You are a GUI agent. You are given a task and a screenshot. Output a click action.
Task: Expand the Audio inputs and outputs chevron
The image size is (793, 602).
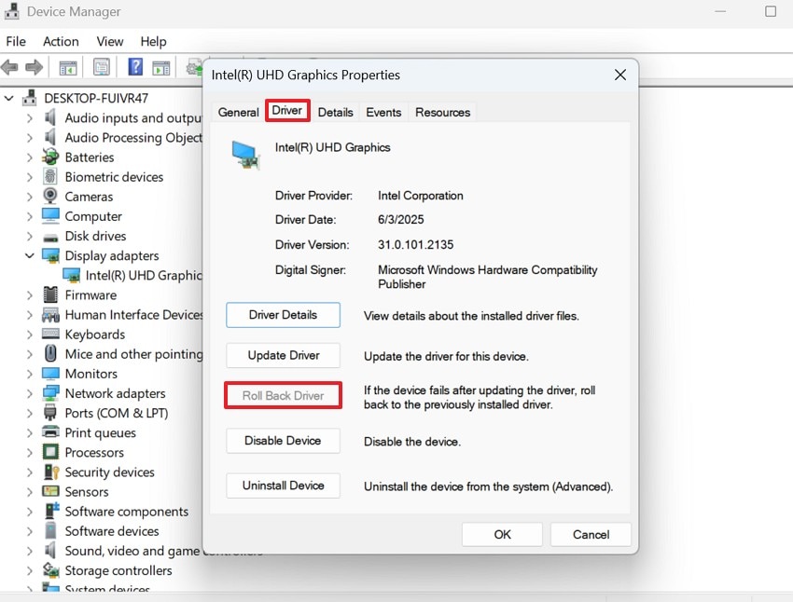point(30,118)
